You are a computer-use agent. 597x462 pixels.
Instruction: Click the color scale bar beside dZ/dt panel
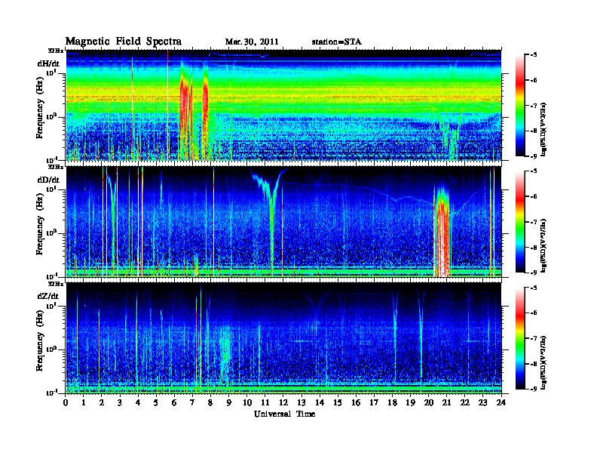(x=520, y=338)
